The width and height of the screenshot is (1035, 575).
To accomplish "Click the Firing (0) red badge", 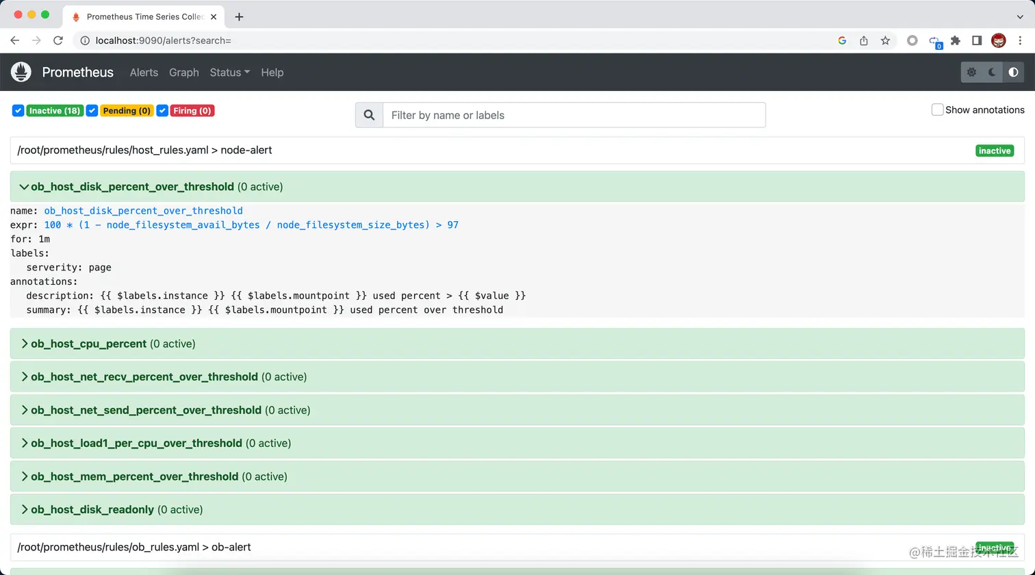I will 192,110.
